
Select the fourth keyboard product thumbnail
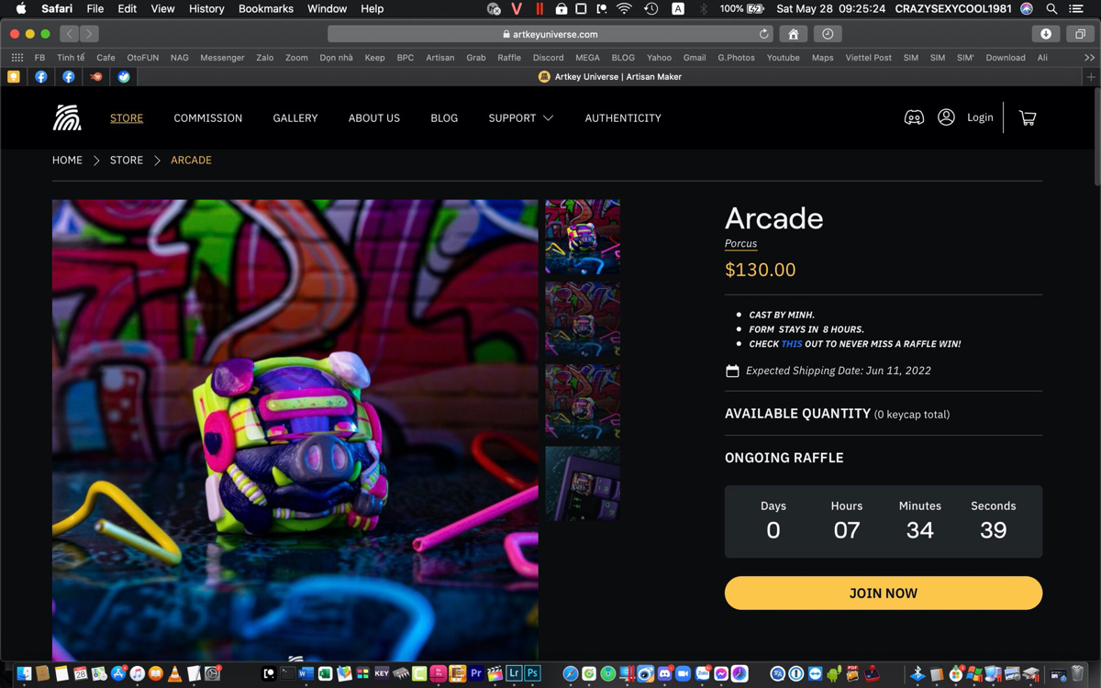click(583, 483)
